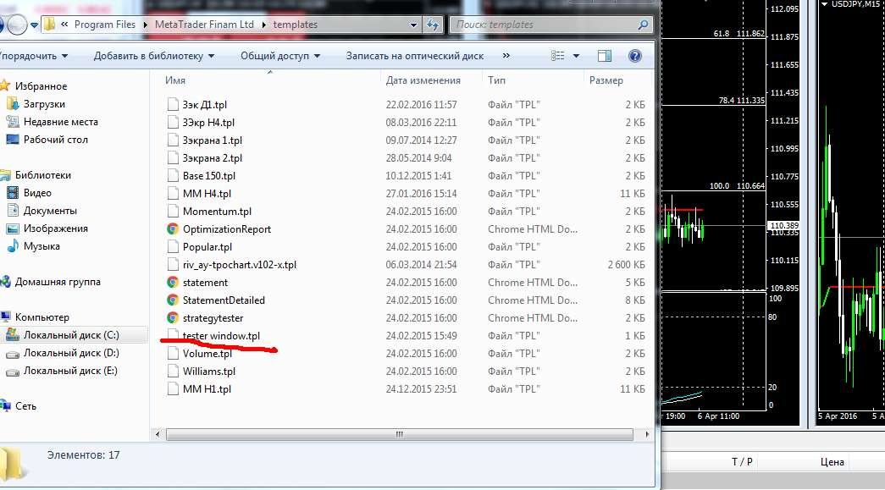Select file Popular.tpl
Screen dimensions: 885x490
point(207,246)
